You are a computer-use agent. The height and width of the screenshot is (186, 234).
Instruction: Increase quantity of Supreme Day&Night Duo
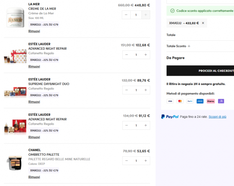pos(145,90)
